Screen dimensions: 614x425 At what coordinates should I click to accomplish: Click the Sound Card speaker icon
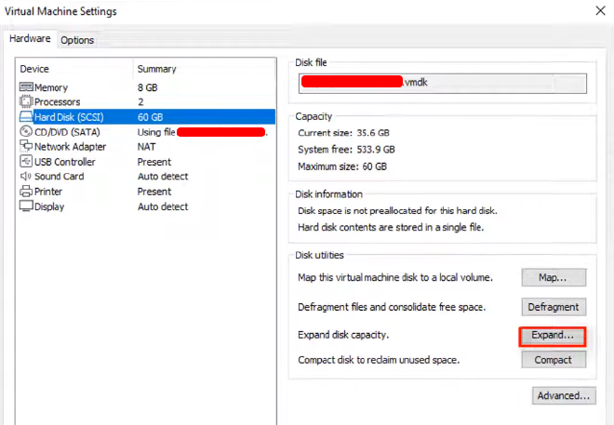pyautogui.click(x=26, y=177)
